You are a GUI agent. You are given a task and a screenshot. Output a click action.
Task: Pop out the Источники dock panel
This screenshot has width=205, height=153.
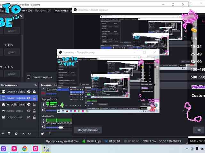tap(36, 85)
